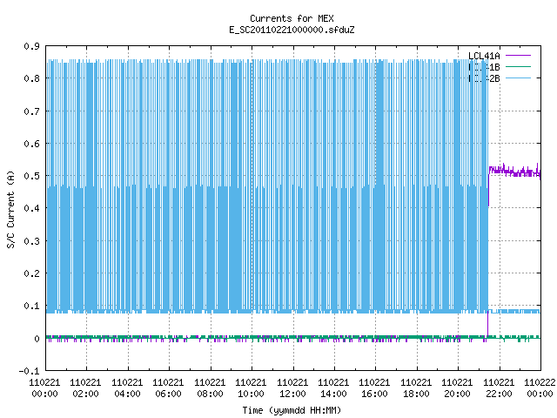Screen dimensions: 557x418
Task: Click the purple LCL41A legend line sample
Action: [x=518, y=56]
